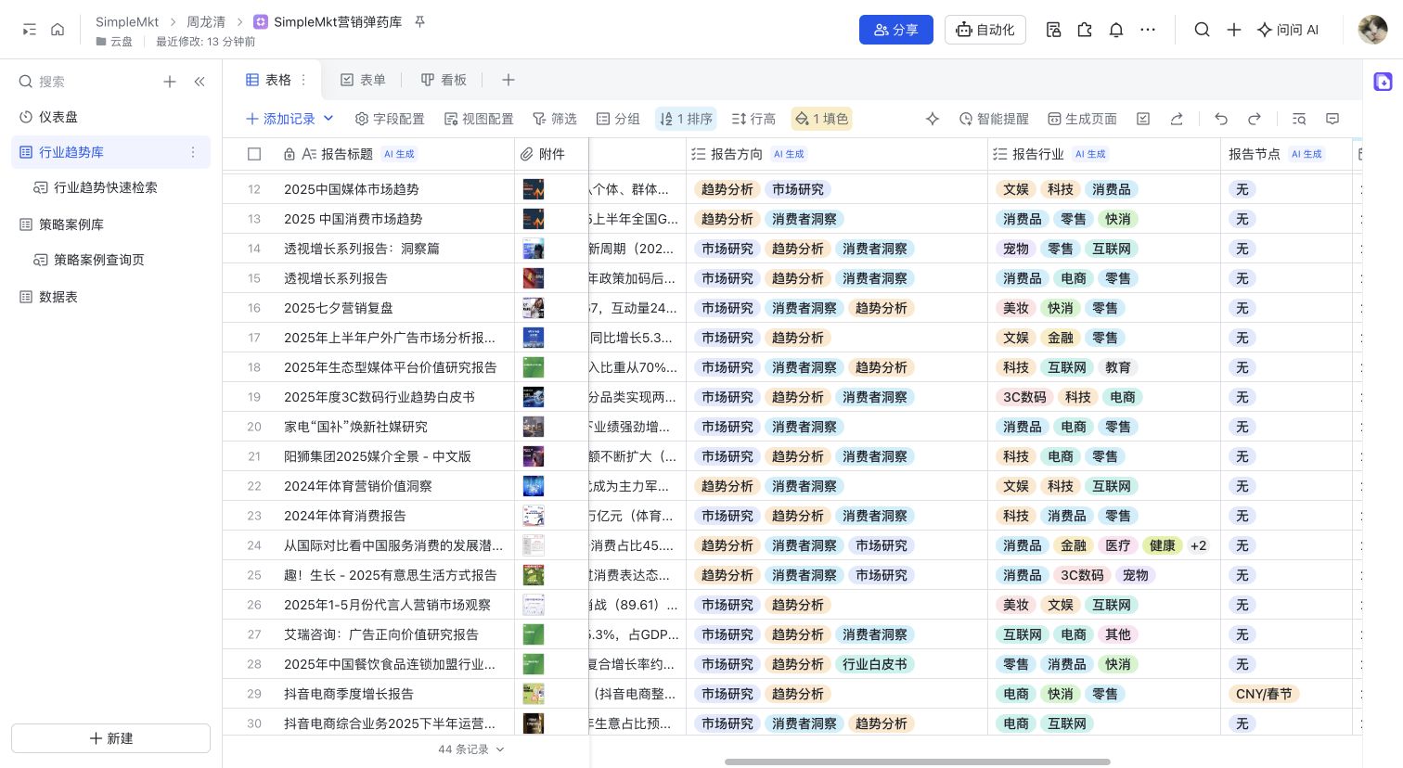Undo the last action
The image size is (1403, 768).
[1221, 119]
